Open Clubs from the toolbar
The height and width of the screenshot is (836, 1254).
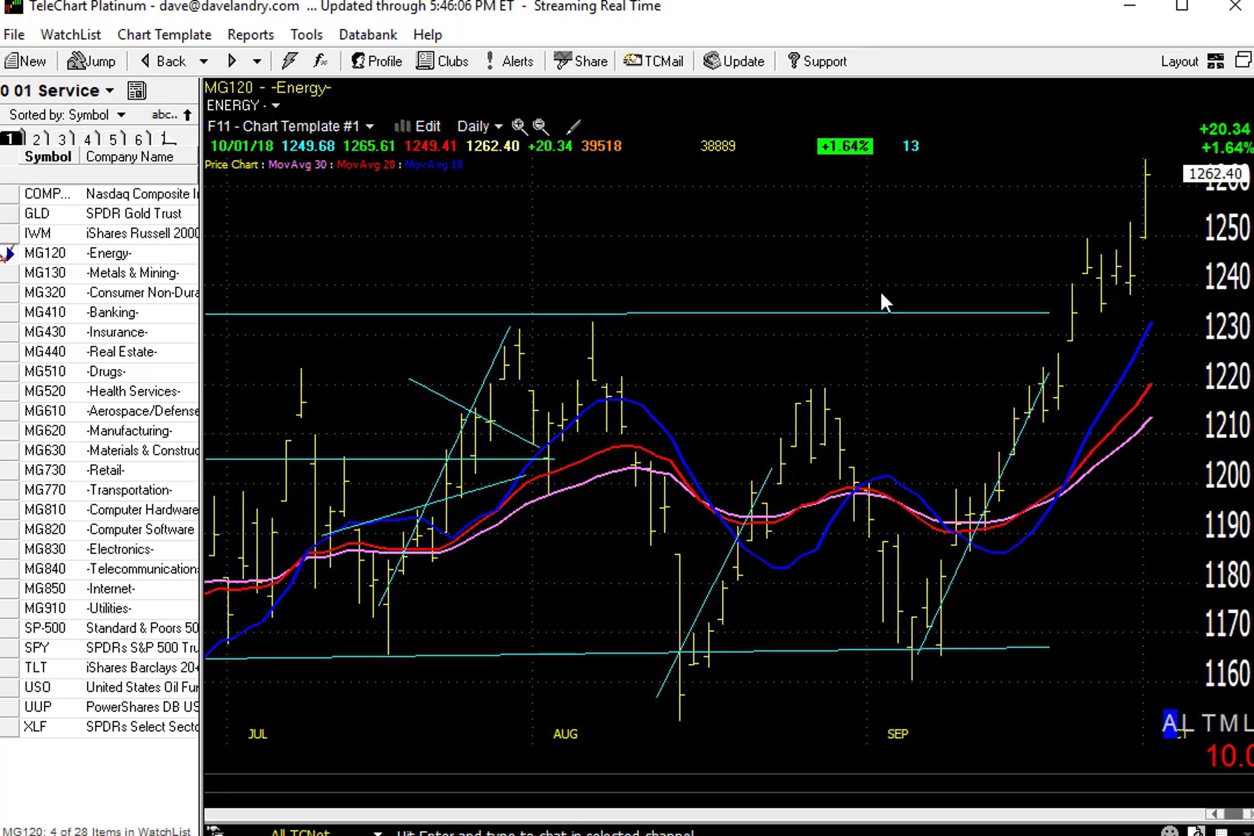442,61
